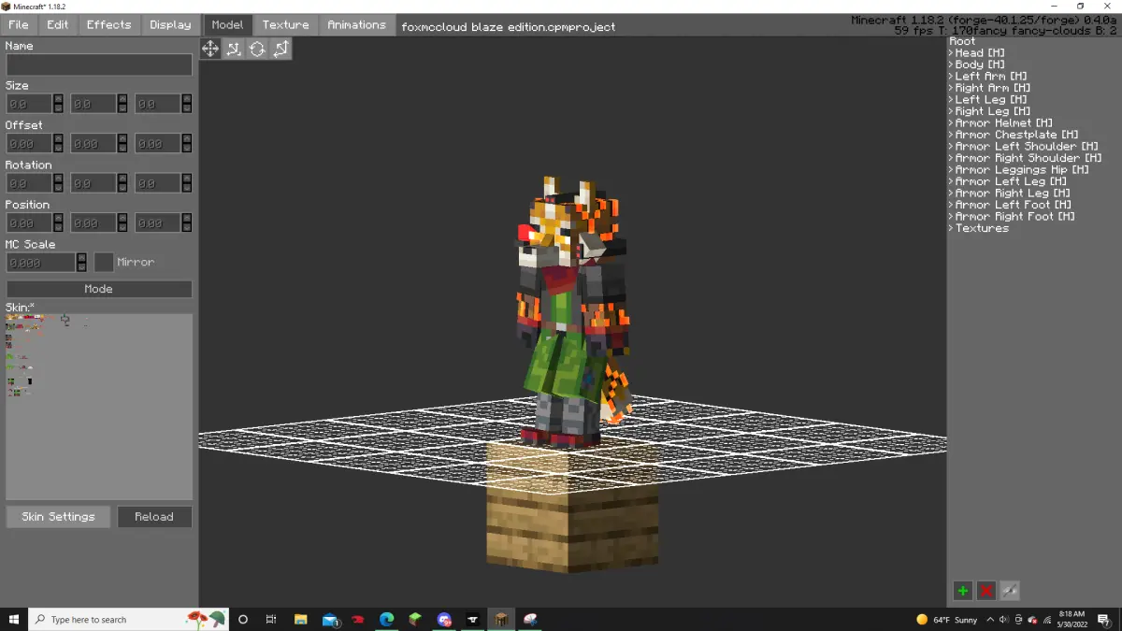This screenshot has height=631, width=1122.
Task: Increase the second Size value stepper
Action: [x=122, y=99]
